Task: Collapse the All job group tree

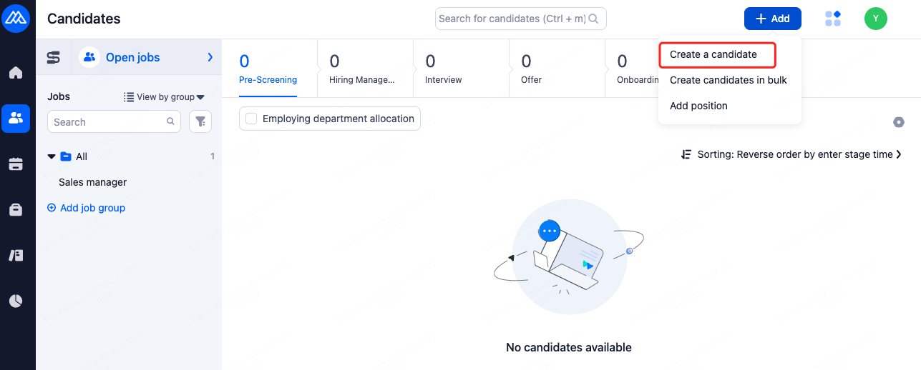Action: tap(52, 156)
